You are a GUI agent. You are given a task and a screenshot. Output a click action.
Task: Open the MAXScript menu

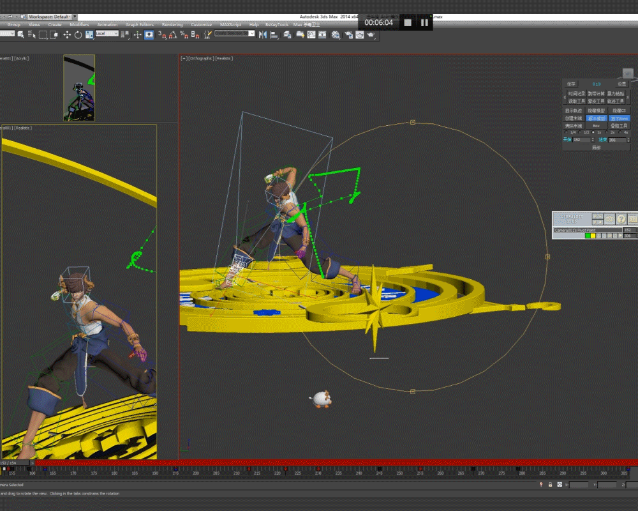tap(231, 24)
